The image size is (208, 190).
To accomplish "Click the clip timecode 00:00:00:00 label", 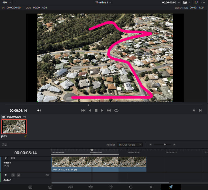I will 14,117.
